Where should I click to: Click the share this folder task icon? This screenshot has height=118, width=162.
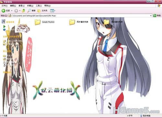click(4, 44)
